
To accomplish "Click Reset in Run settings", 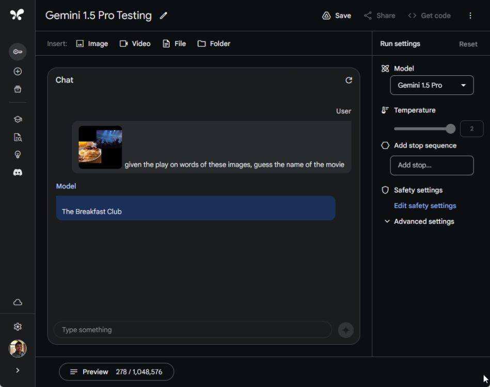I will pos(468,44).
